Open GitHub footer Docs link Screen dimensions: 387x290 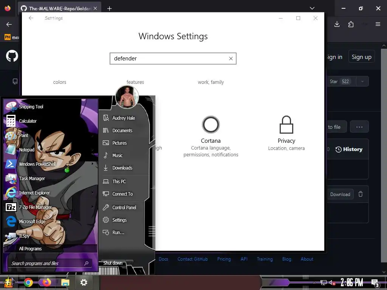163,259
